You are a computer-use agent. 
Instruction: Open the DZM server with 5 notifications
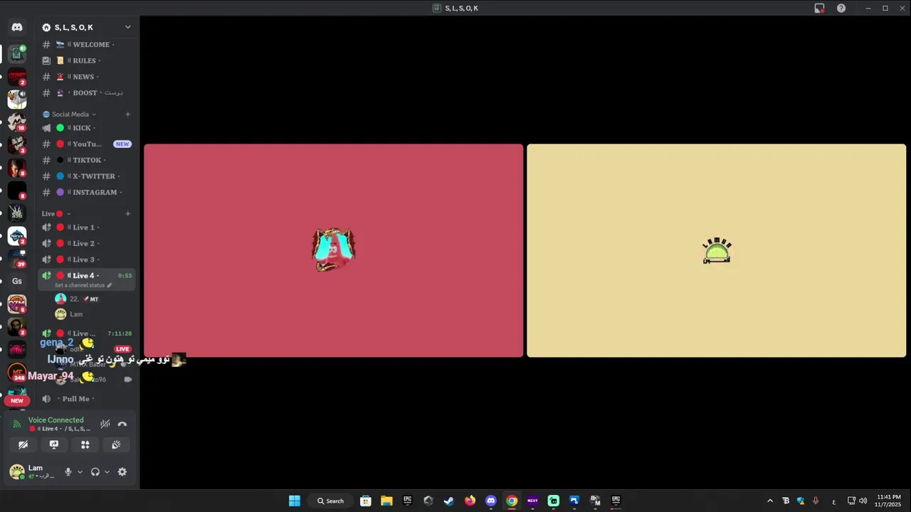[17, 304]
